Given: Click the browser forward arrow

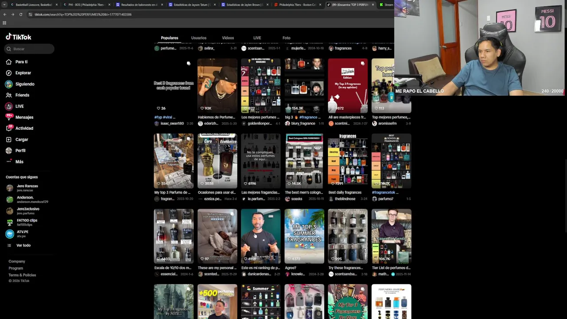Looking at the screenshot, I should (12, 15).
